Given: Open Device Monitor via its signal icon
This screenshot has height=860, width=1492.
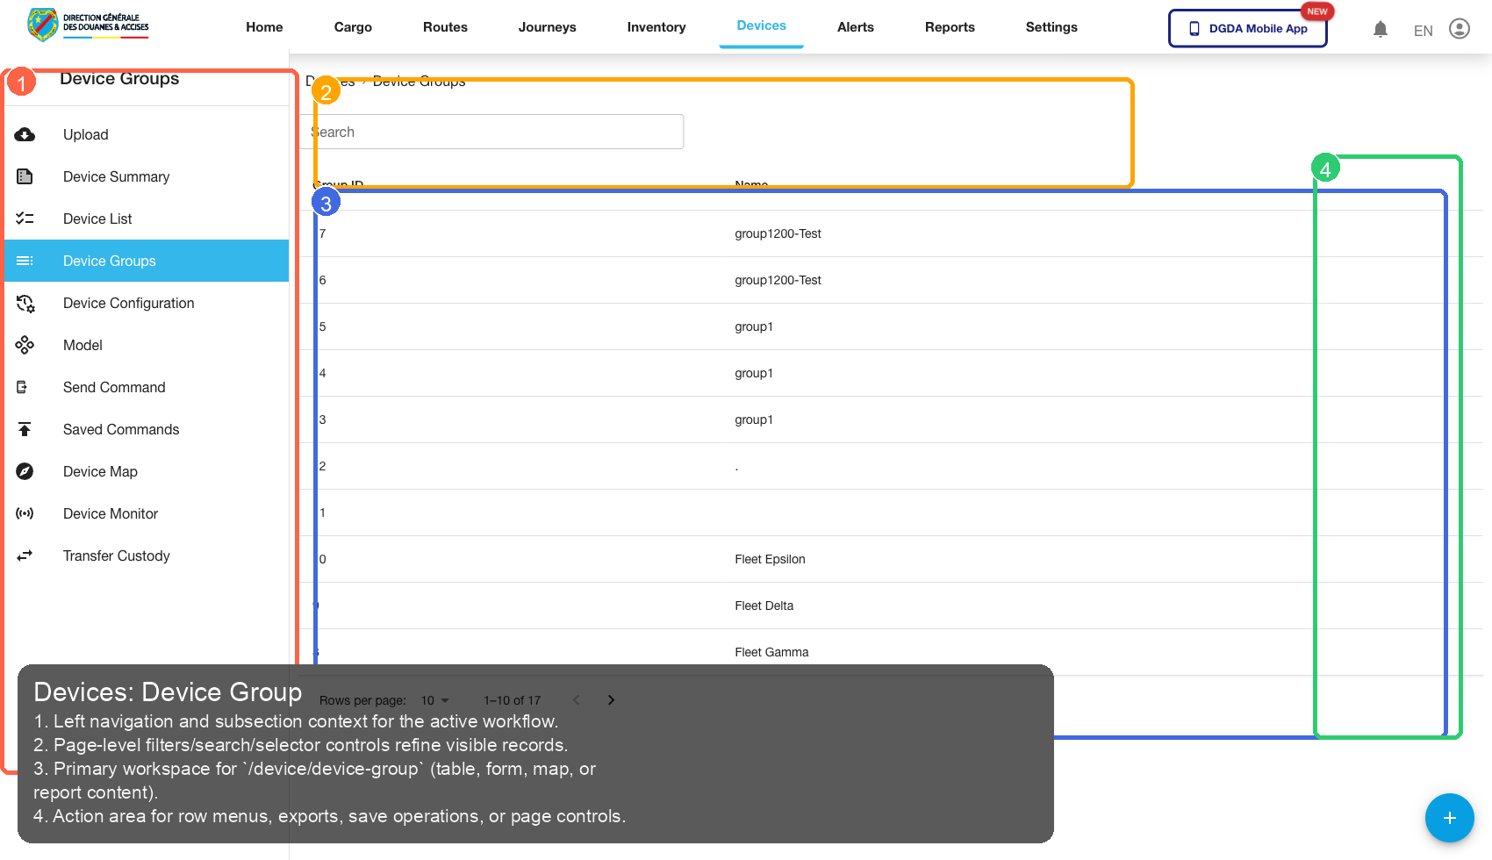Looking at the screenshot, I should pos(25,513).
